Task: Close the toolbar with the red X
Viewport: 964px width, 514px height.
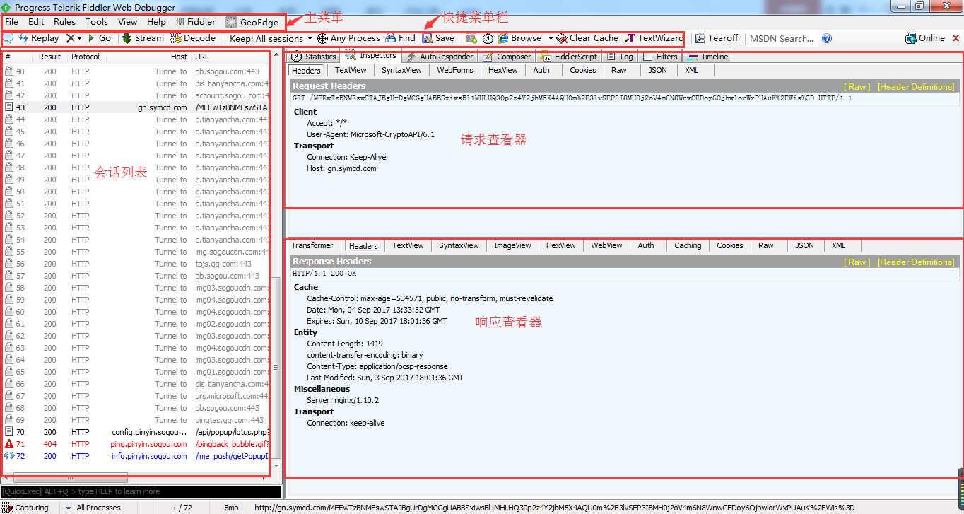Action: [x=956, y=38]
